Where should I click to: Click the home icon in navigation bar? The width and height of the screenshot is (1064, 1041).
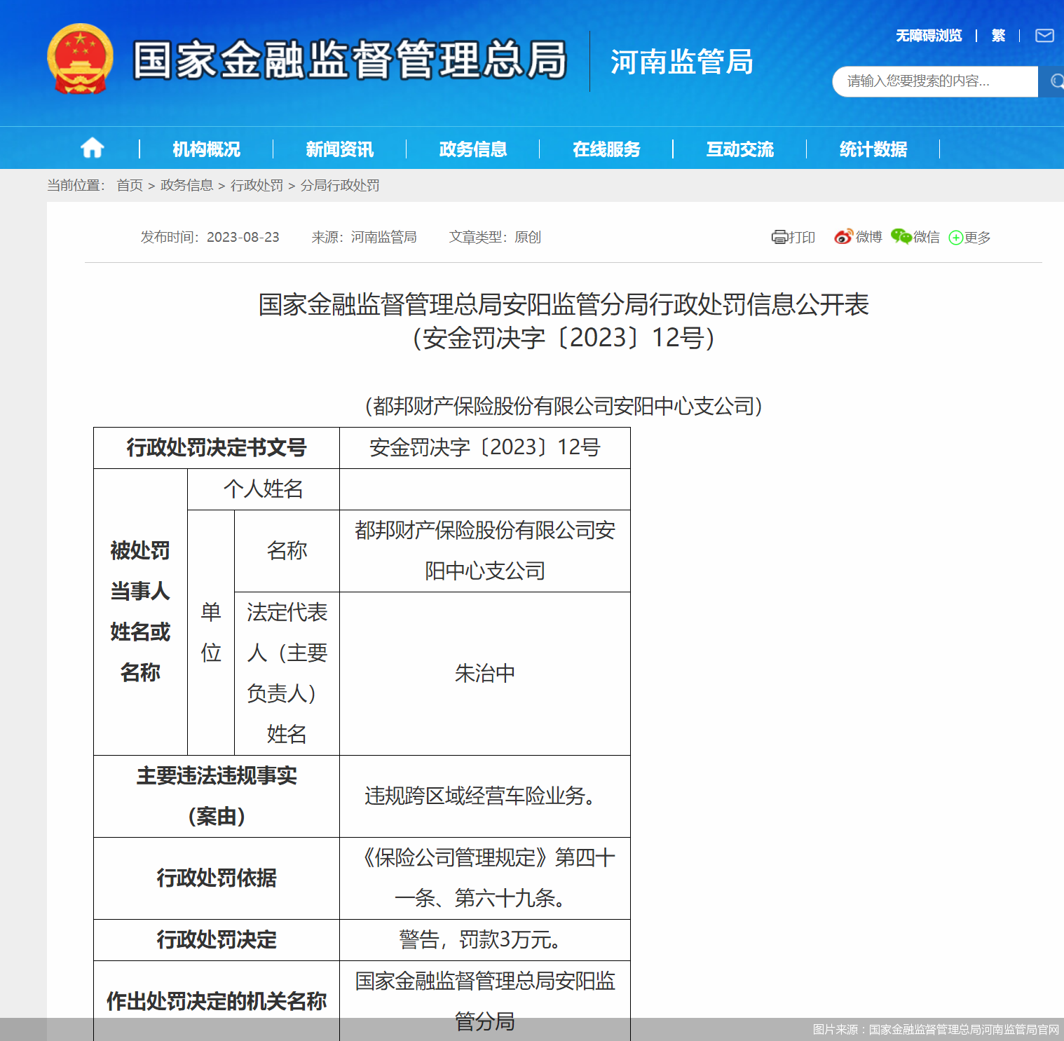point(92,148)
